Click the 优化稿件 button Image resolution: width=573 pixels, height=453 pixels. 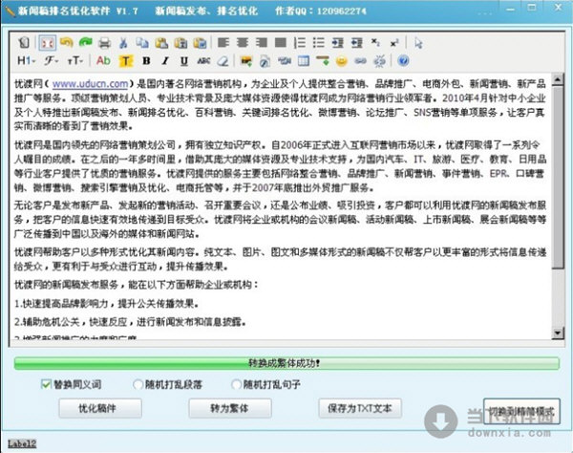point(100,408)
